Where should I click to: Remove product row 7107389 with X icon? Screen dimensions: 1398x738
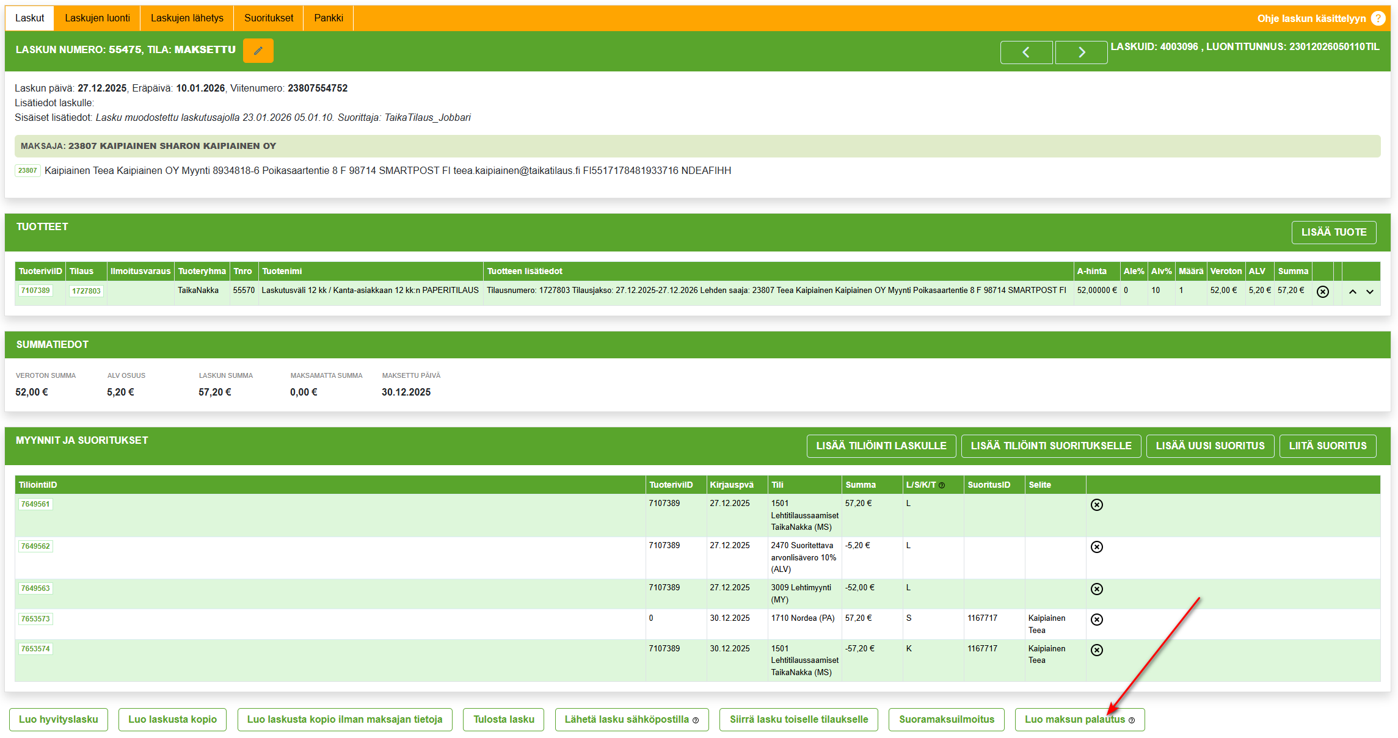(x=1323, y=292)
